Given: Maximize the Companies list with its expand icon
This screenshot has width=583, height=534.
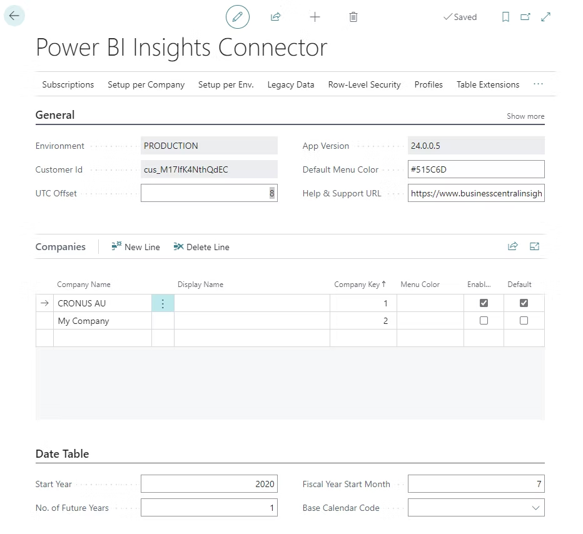Looking at the screenshot, I should coord(534,246).
